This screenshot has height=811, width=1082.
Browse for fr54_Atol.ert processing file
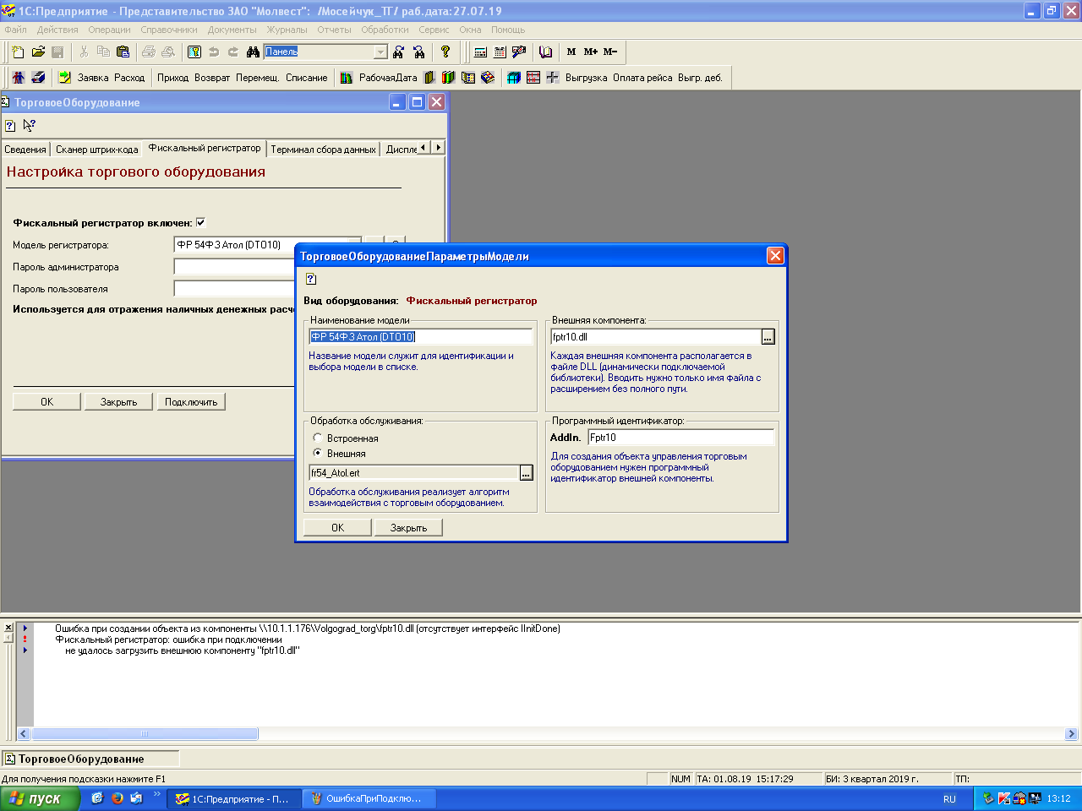pyautogui.click(x=526, y=473)
